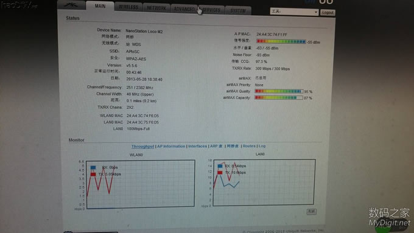Open the Log monitor link
Screen dimensions: 414x233
(x=262, y=146)
